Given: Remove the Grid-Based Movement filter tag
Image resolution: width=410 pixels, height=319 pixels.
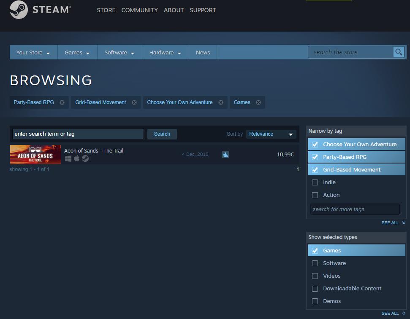Looking at the screenshot, I should point(134,102).
